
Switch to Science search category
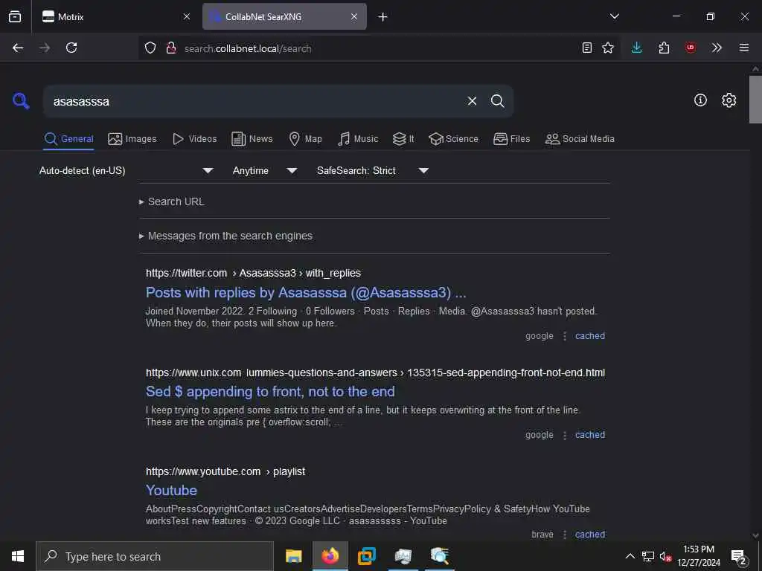pyautogui.click(x=453, y=139)
